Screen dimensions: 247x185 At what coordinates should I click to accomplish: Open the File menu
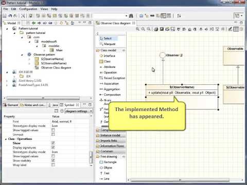point(6,9)
